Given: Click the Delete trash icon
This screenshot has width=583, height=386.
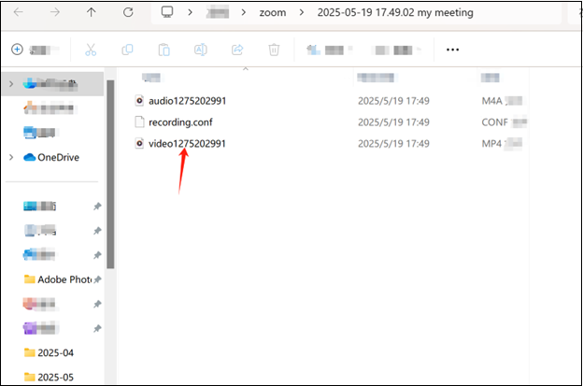Looking at the screenshot, I should (x=274, y=50).
